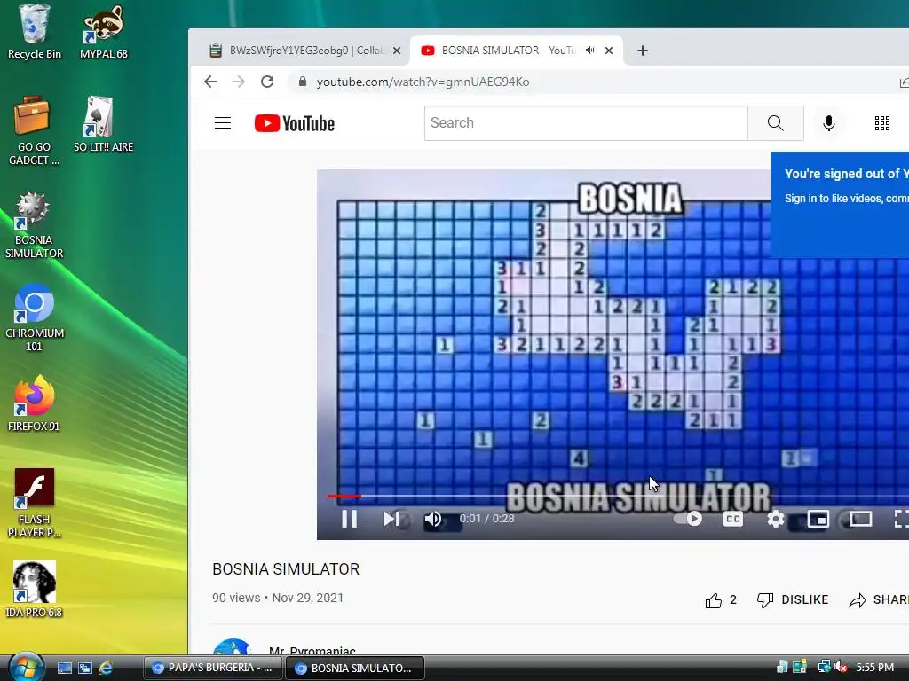Click the browser back arrow
The image size is (909, 681).
pos(210,82)
